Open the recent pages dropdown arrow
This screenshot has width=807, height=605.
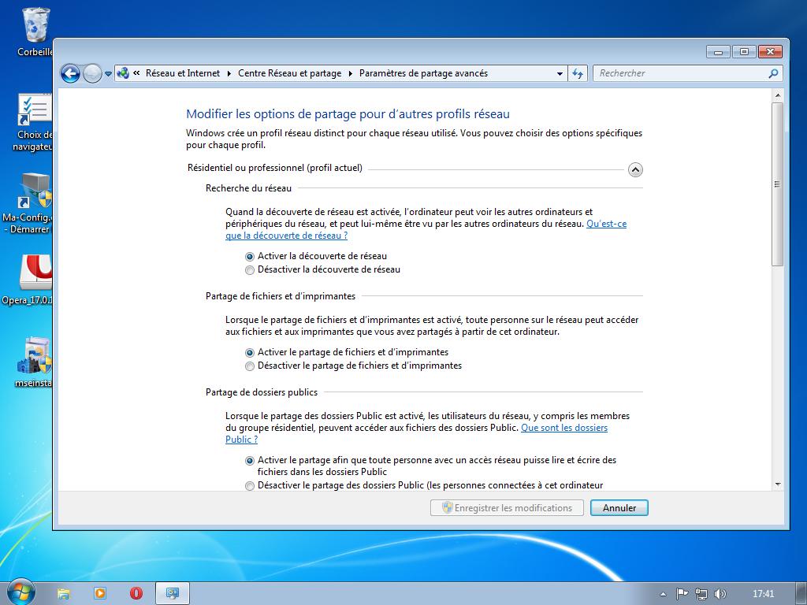(108, 73)
